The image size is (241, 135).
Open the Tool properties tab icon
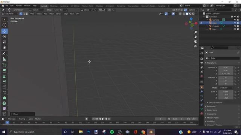point(202,53)
